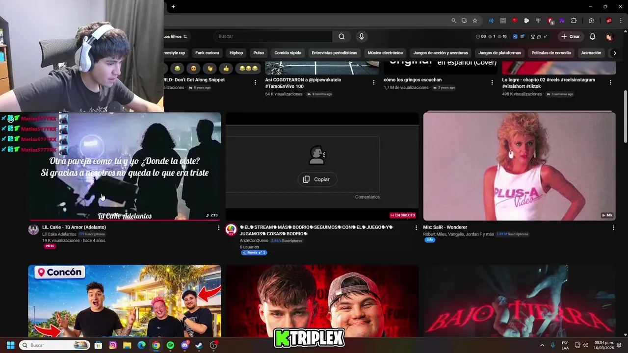Open Spotify from the taskbar

coord(170,345)
